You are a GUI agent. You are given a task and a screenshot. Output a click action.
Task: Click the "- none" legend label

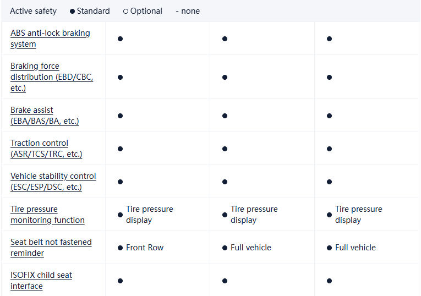(188, 11)
